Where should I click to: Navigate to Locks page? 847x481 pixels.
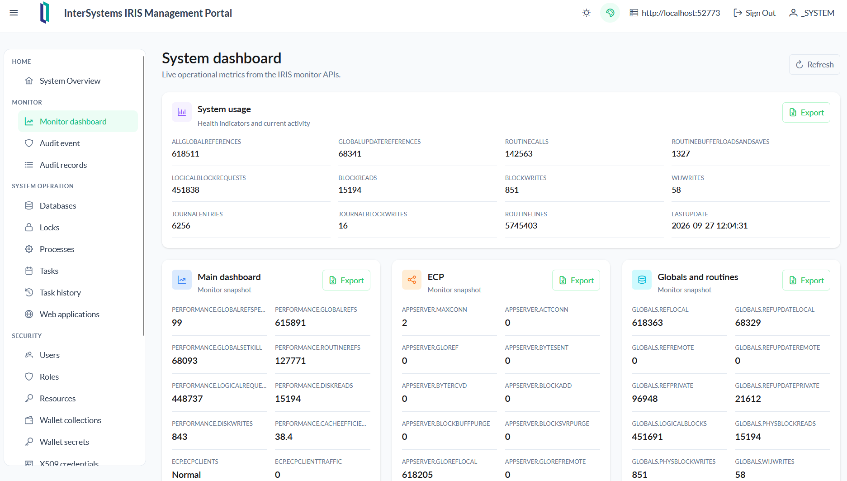pyautogui.click(x=78, y=227)
